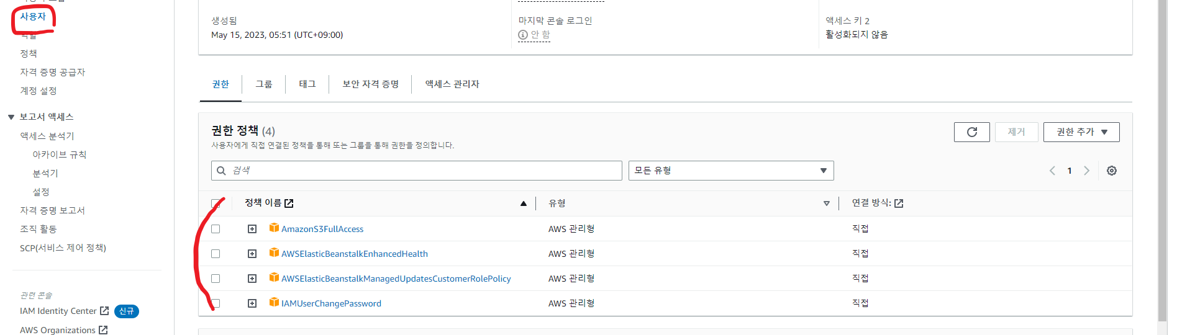The height and width of the screenshot is (335, 1177).
Task: Click the info icon beside 안 함
Action: [x=523, y=35]
